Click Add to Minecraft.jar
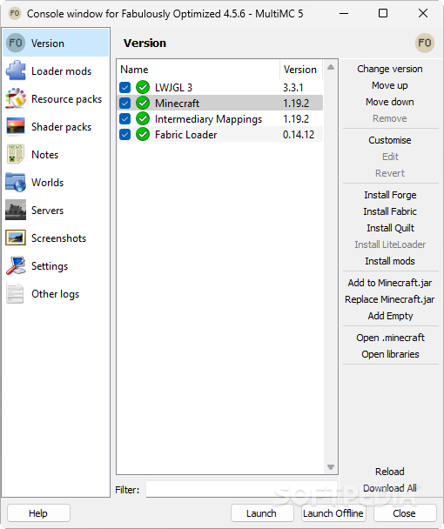This screenshot has height=529, width=444. [390, 283]
